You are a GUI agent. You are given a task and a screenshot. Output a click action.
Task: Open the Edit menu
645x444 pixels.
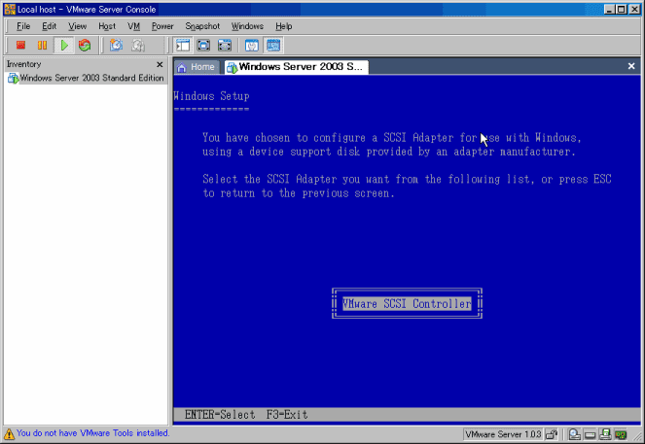point(49,26)
